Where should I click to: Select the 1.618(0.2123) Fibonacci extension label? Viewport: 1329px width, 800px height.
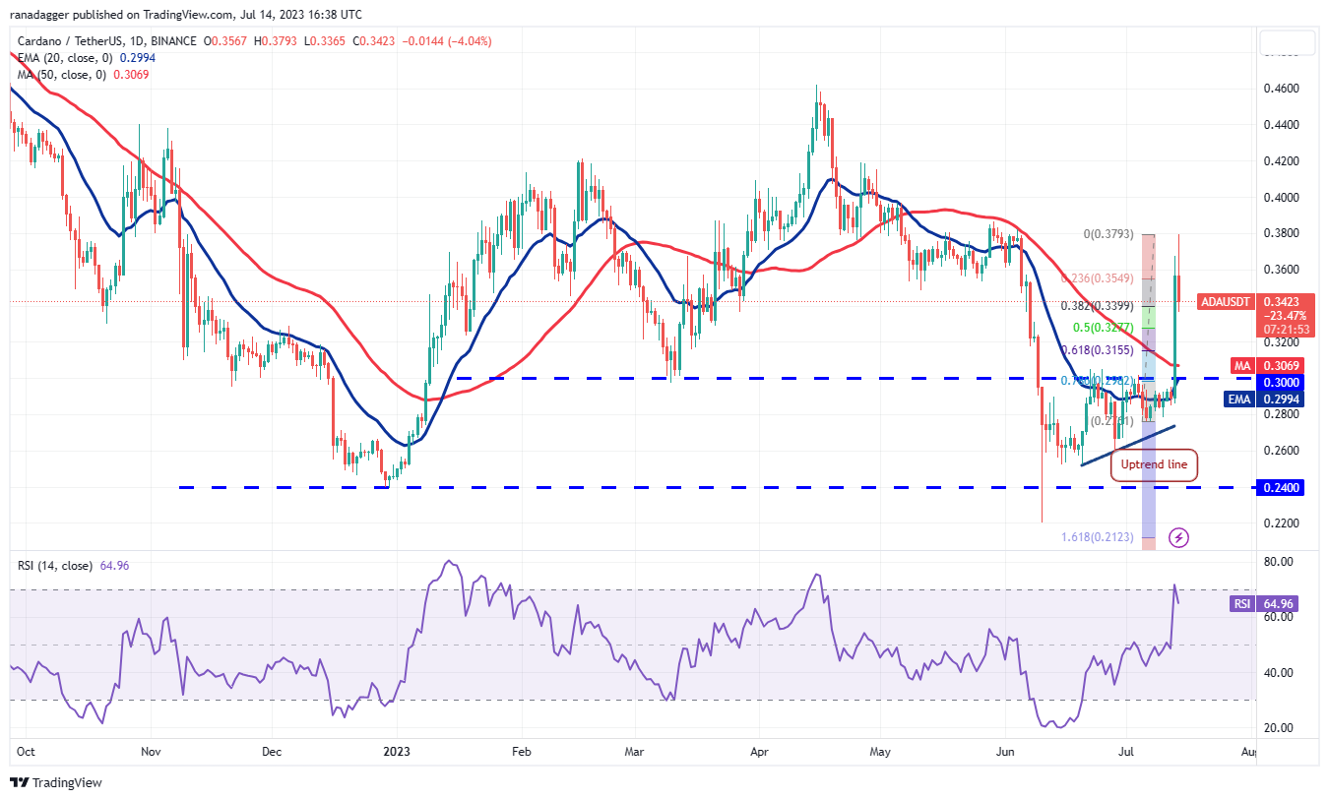click(x=1097, y=537)
